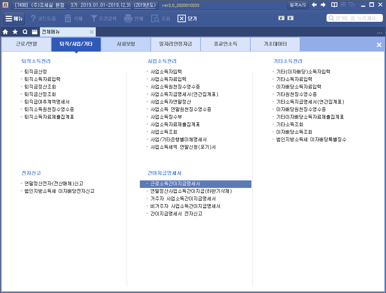Click the 원격A/S remote support button
Screen dimensions: 386x293
click(298, 5)
